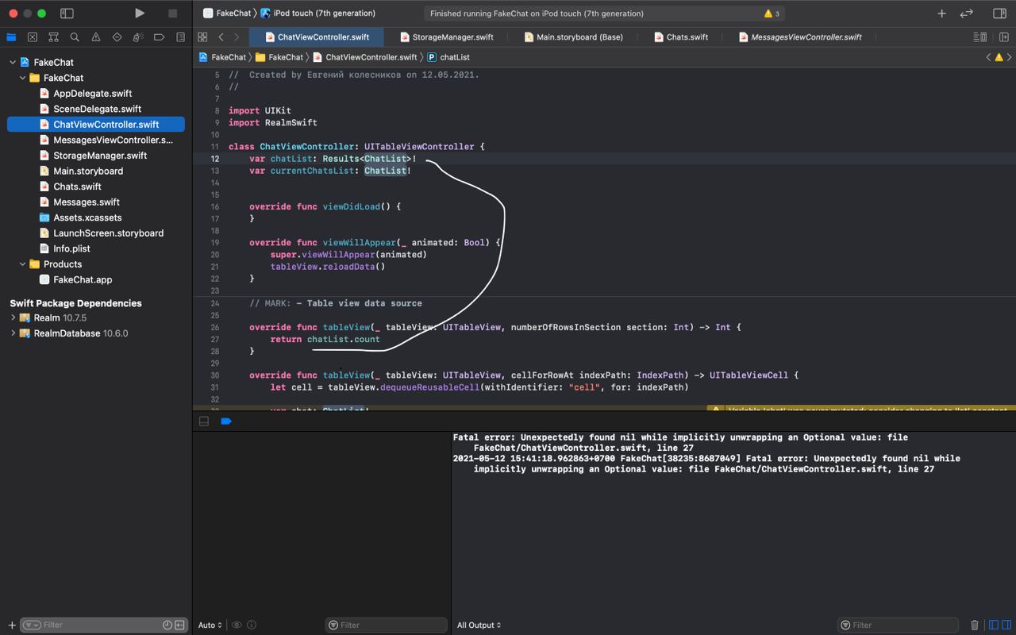Viewport: 1016px width, 635px height.
Task: Open the Issue navigator warning icon
Action: (x=96, y=37)
